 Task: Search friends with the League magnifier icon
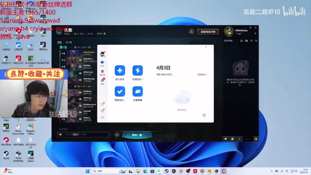point(256,41)
